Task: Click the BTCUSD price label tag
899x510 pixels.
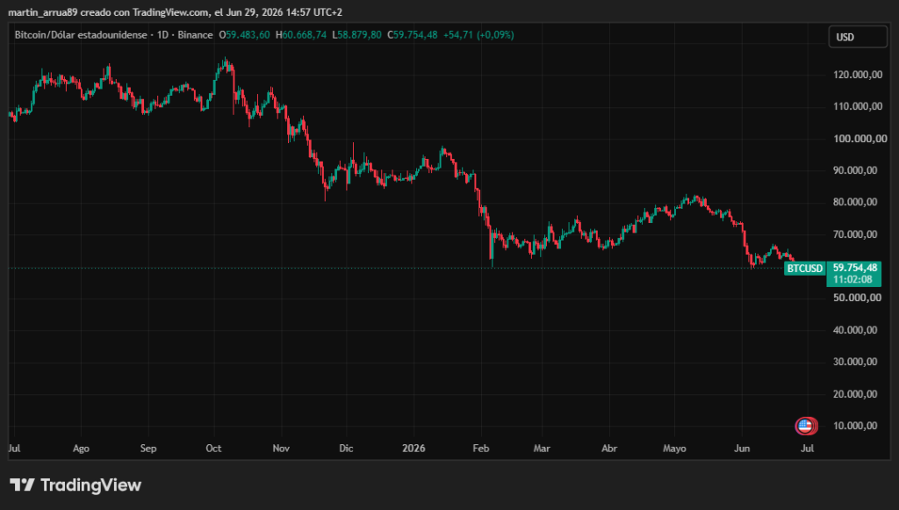Action: 804,269
